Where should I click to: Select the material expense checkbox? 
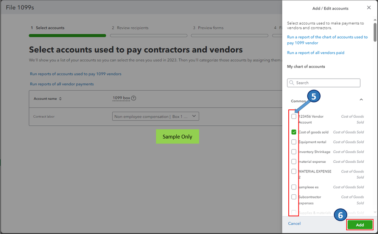click(x=294, y=162)
